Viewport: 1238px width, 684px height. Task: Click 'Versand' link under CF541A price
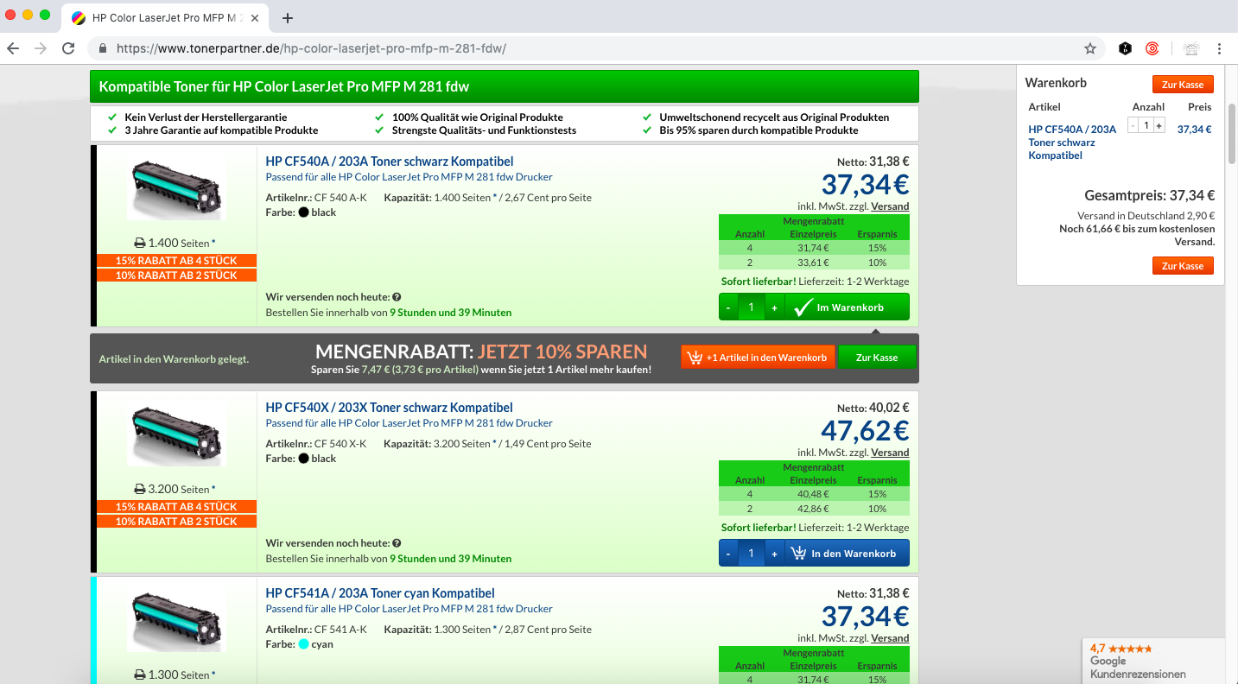(x=890, y=638)
